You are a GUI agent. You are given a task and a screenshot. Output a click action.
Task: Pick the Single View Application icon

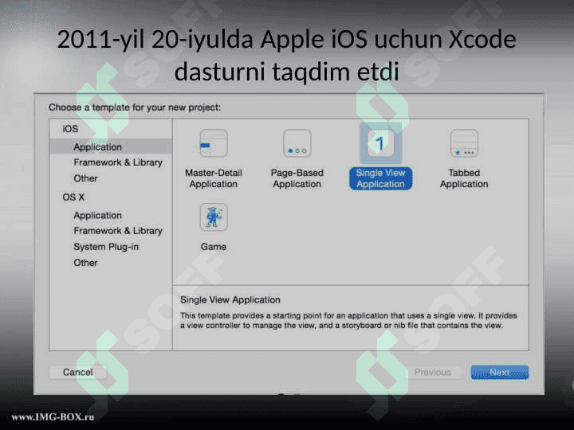click(x=380, y=143)
